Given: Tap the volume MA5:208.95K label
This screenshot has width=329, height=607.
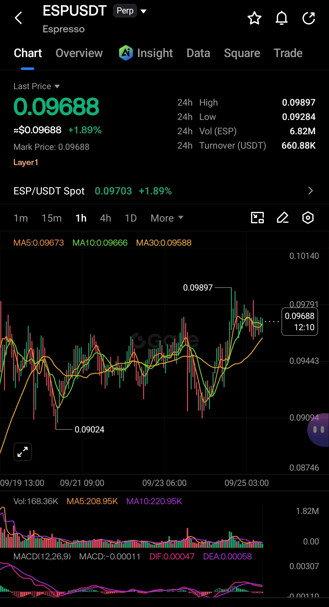Looking at the screenshot, I should 92,501.
